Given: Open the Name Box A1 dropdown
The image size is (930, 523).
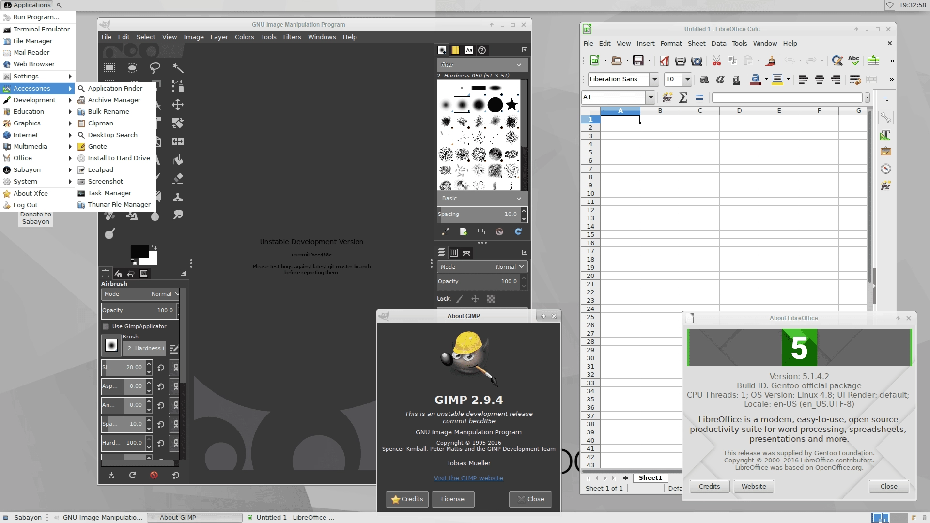Looking at the screenshot, I should pos(651,97).
